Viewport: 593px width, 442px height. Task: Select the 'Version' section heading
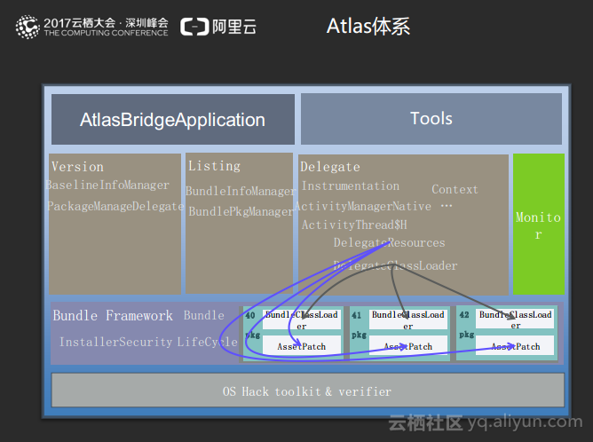[x=77, y=167]
